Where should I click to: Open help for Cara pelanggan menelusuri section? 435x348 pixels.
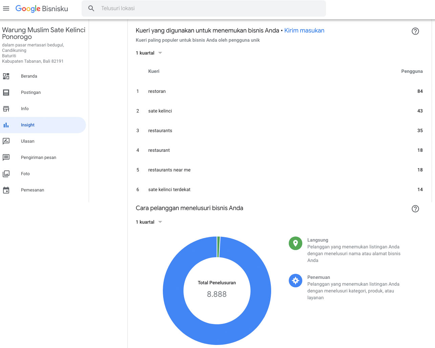click(x=415, y=209)
